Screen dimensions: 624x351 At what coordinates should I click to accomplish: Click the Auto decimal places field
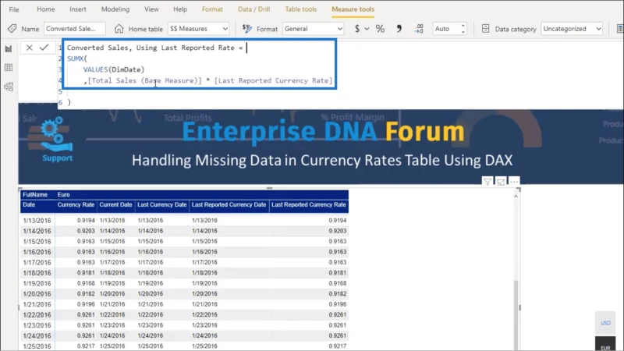point(445,29)
